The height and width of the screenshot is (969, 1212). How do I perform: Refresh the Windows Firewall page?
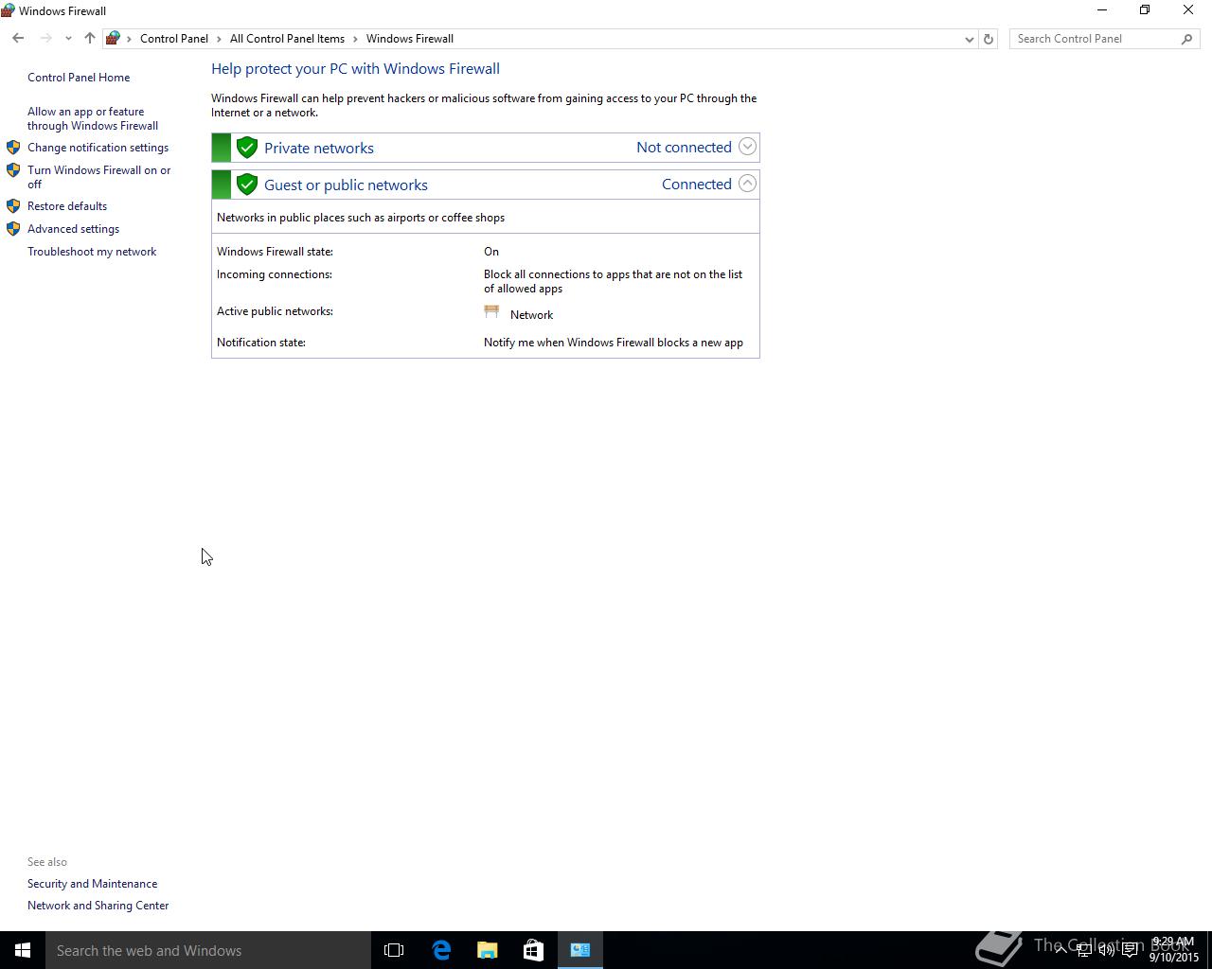(x=988, y=39)
